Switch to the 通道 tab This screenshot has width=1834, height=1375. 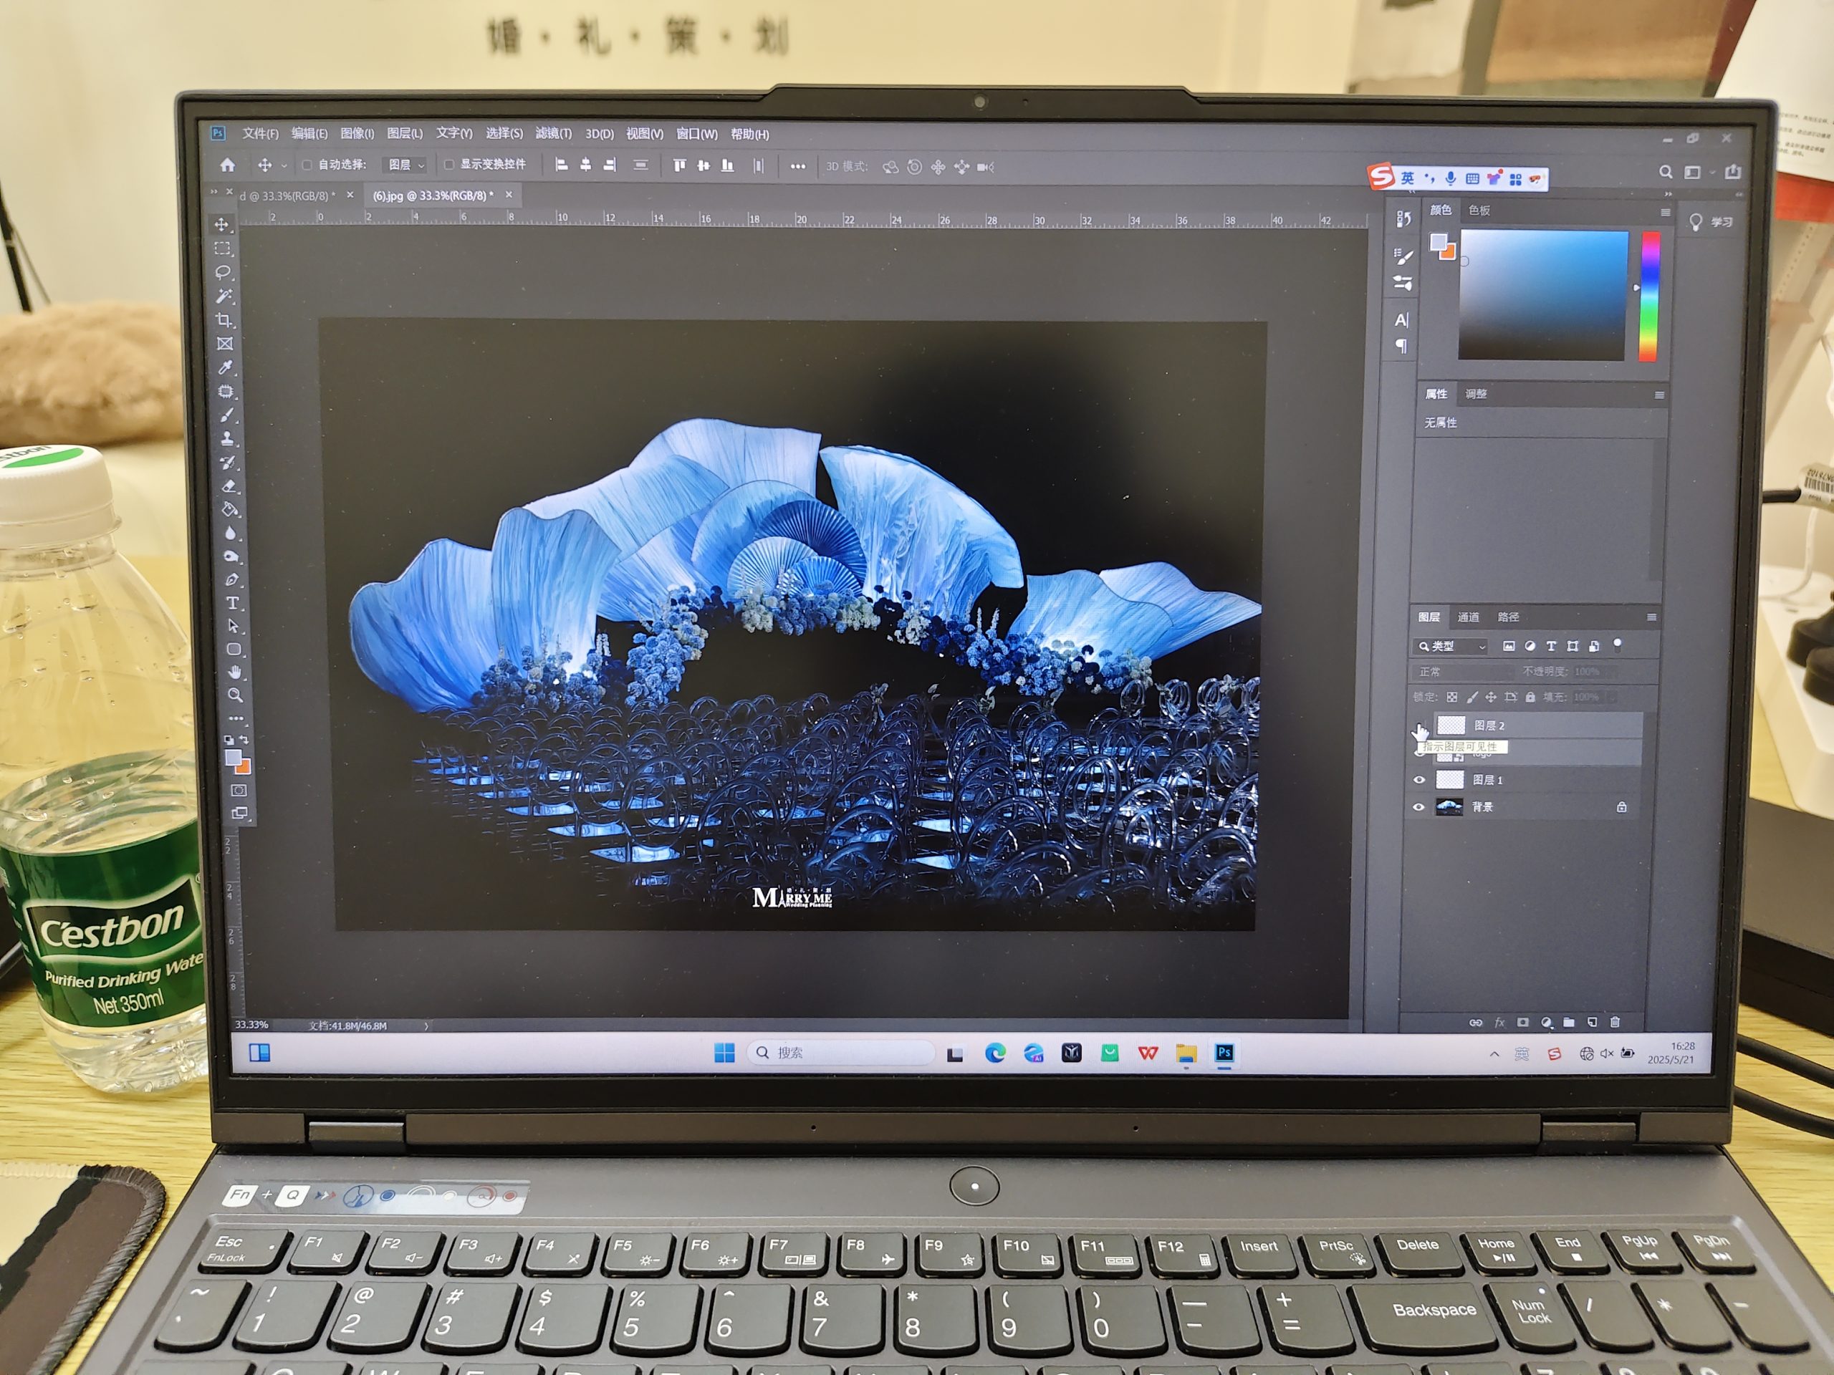[x=1469, y=617]
